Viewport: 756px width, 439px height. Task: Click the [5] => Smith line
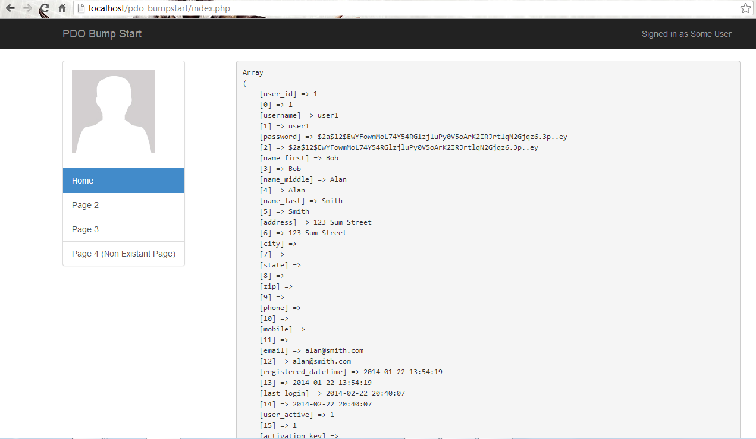284,211
